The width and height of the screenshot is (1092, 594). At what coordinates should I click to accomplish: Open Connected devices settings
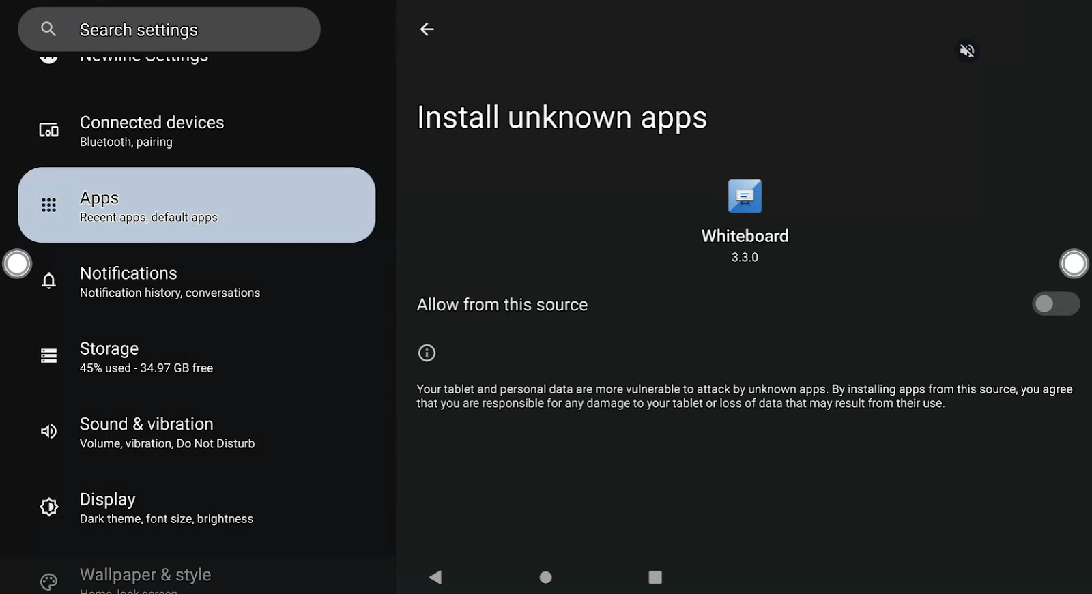pyautogui.click(x=197, y=130)
